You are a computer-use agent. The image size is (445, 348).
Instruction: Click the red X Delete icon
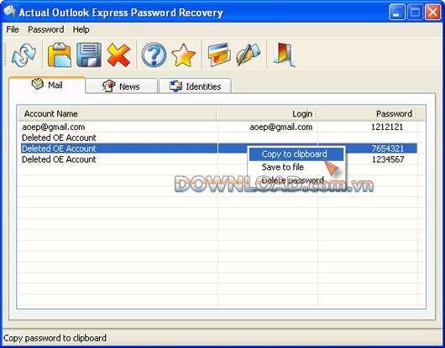point(118,55)
